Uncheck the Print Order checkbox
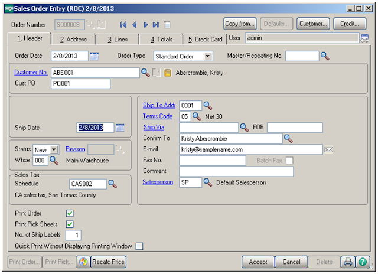378x274 pixels. coord(70,213)
